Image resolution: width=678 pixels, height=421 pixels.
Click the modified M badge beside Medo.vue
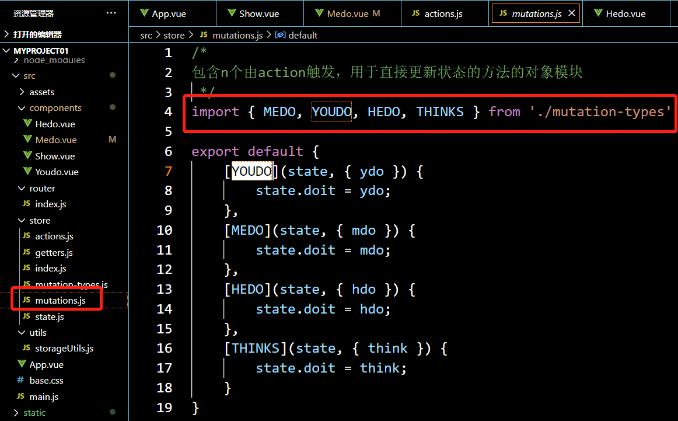pos(113,140)
